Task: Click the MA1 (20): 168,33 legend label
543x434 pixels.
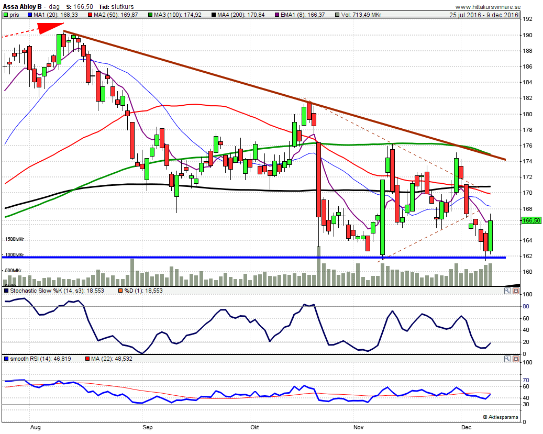Action: (56, 15)
